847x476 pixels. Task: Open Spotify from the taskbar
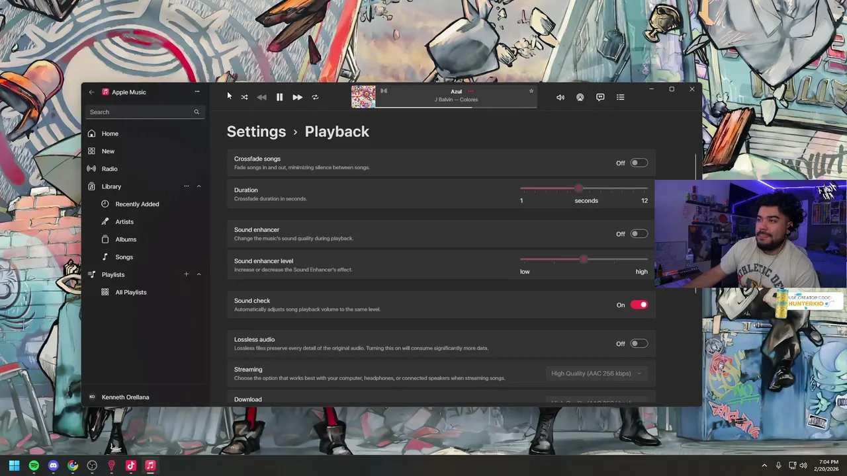(x=34, y=465)
